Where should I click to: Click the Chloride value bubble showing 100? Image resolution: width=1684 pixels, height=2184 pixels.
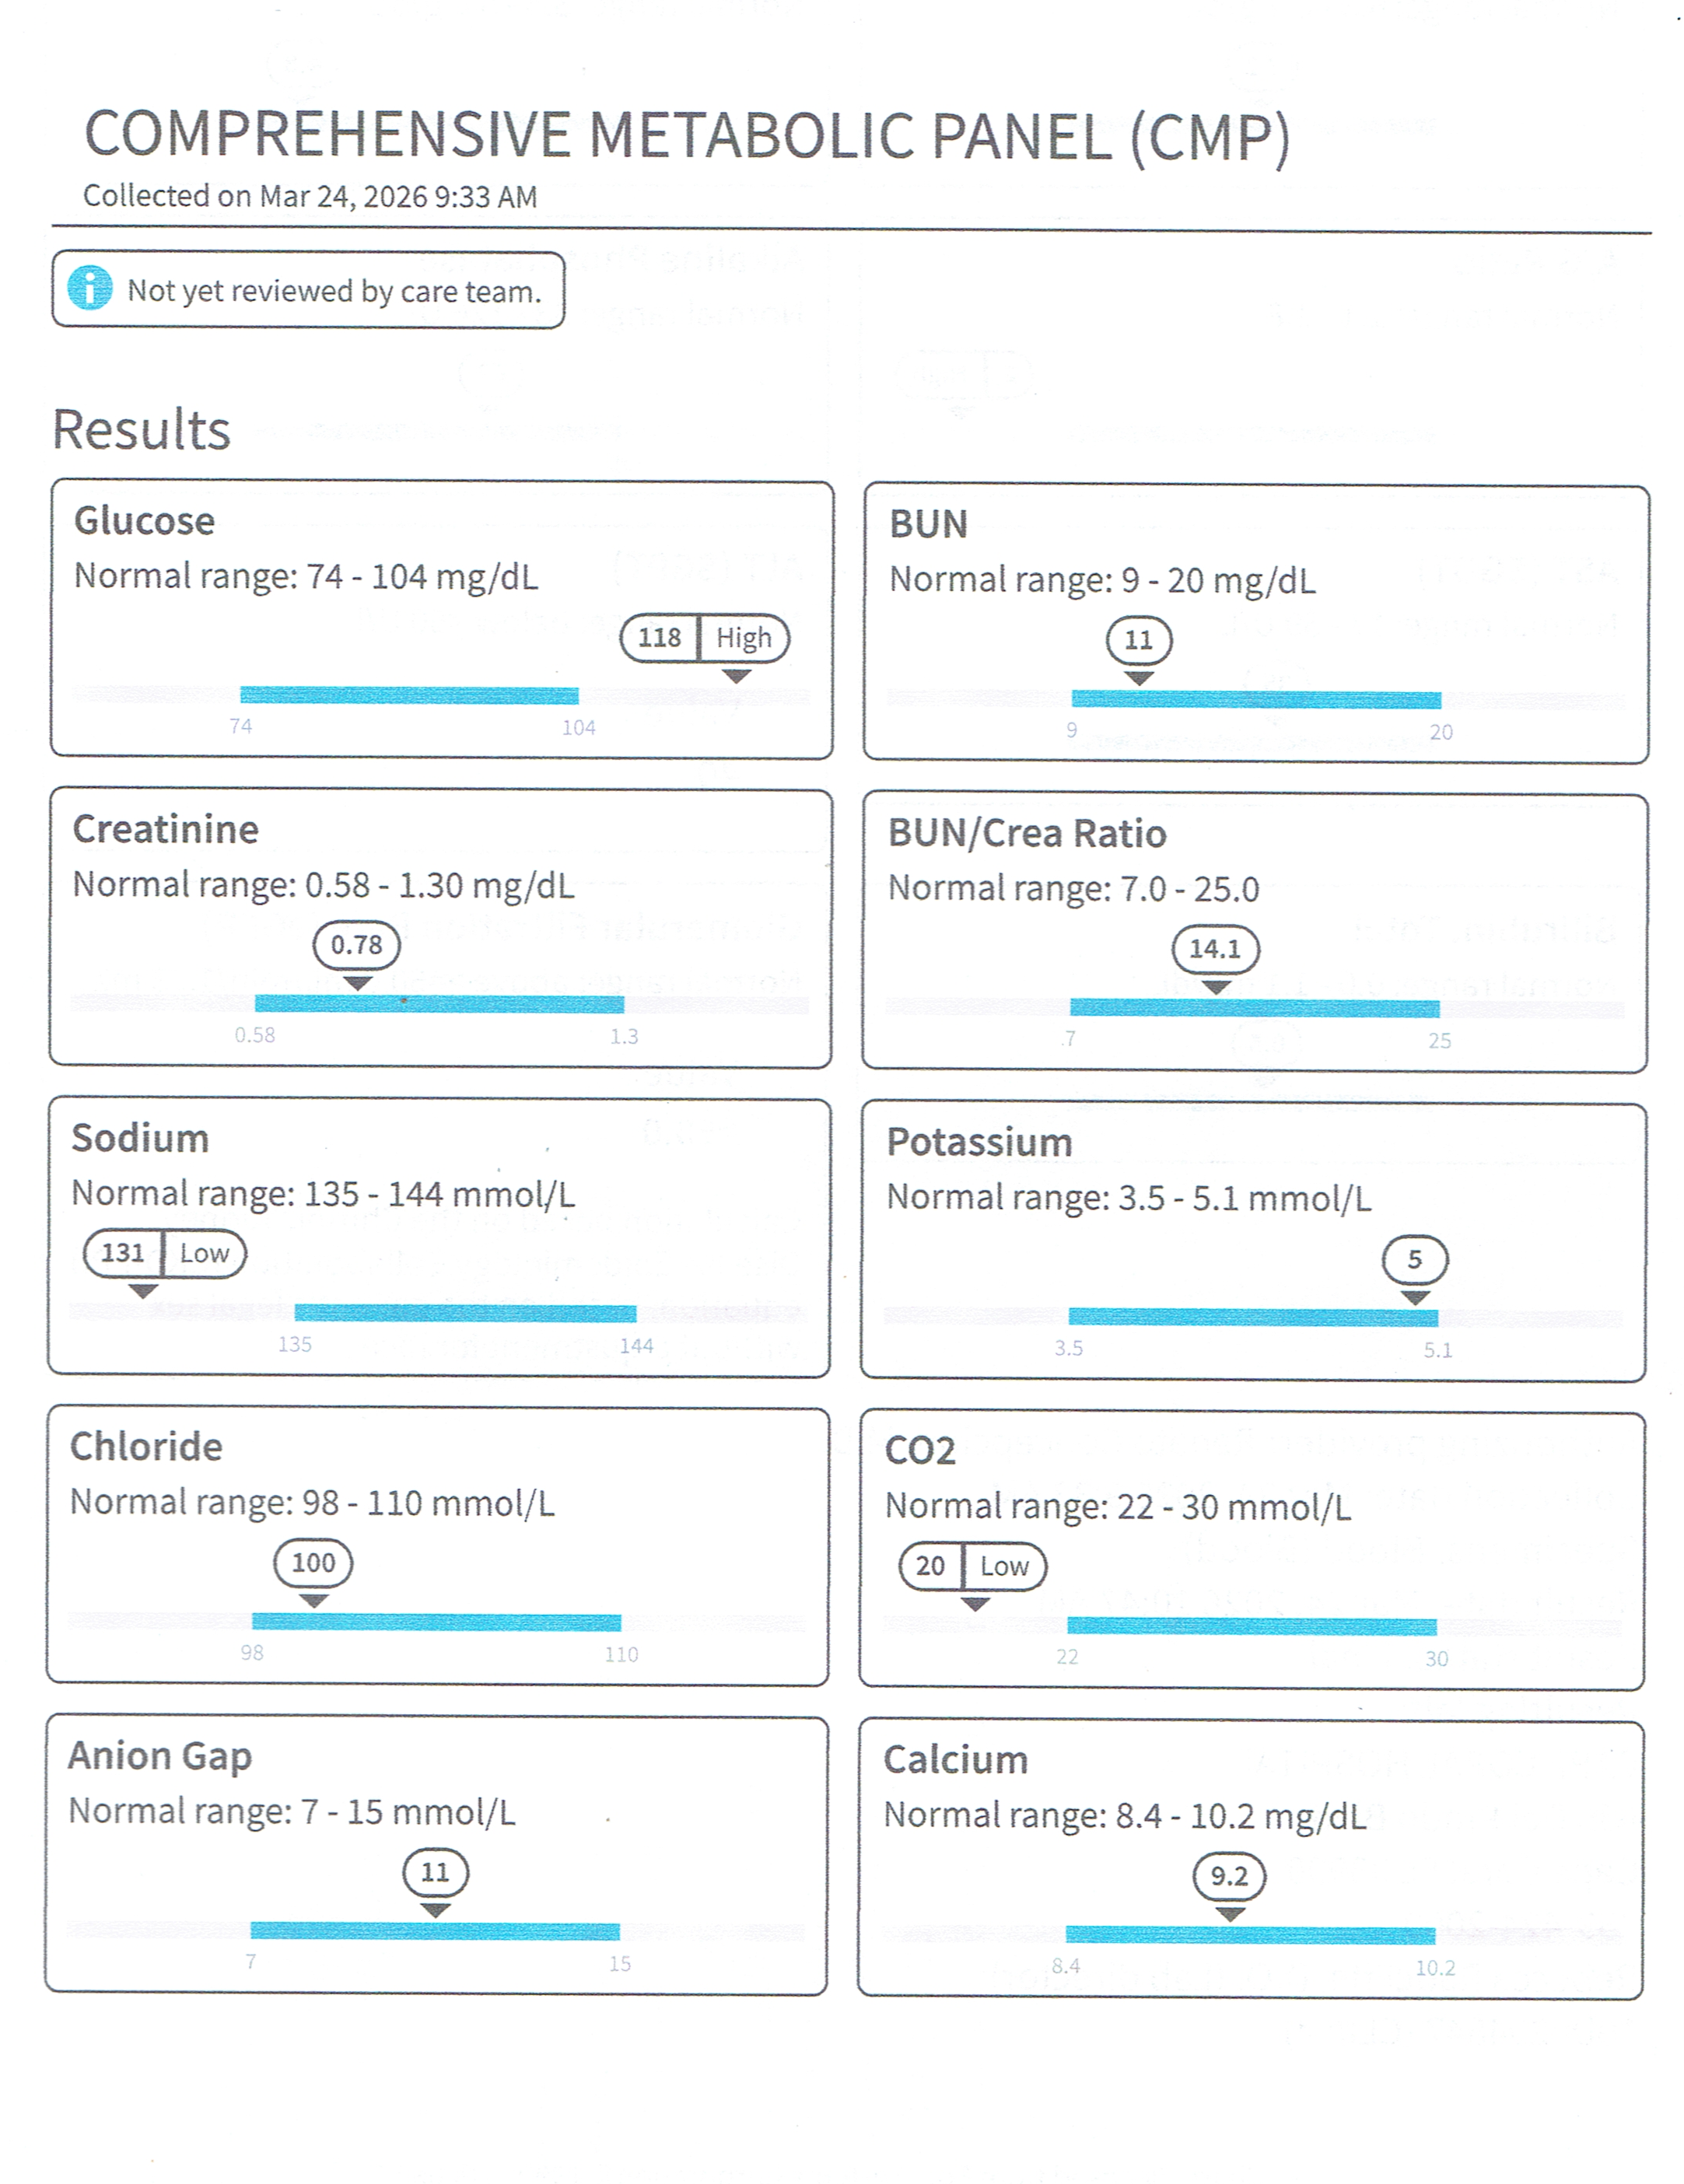point(313,1563)
